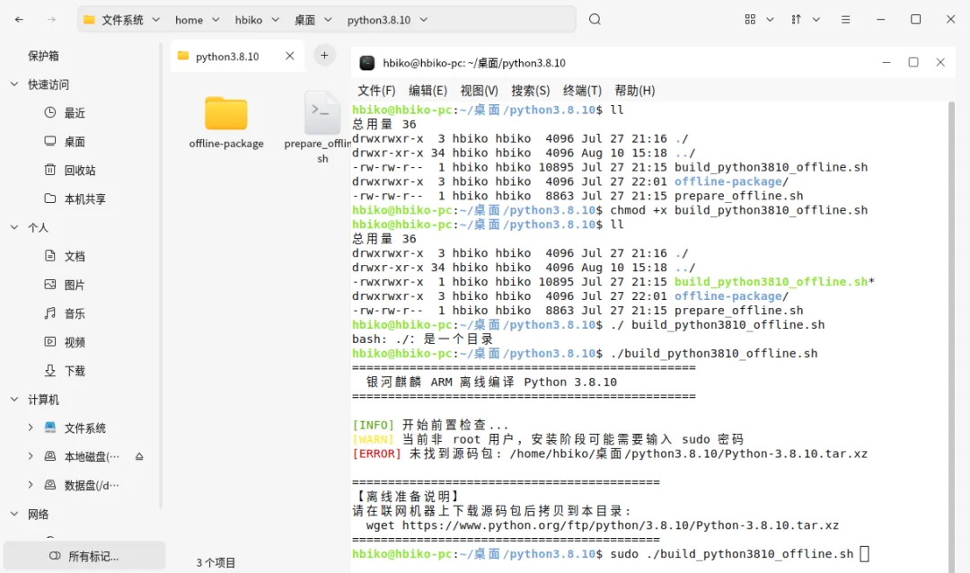Viewport: 970px width, 573px height.
Task: Expand the 本地磁盘 tree node
Action: click(31, 456)
